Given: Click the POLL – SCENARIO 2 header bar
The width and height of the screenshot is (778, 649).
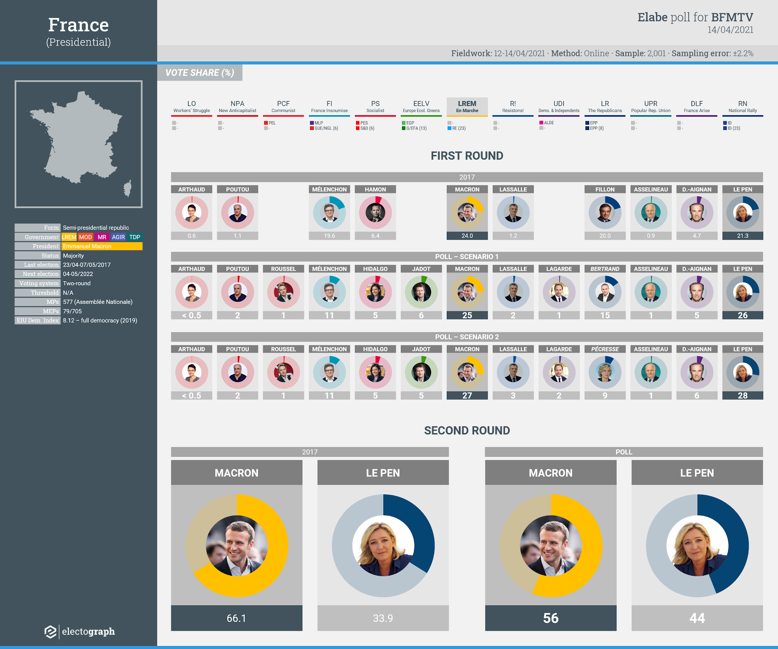Looking at the screenshot, I should (x=467, y=337).
